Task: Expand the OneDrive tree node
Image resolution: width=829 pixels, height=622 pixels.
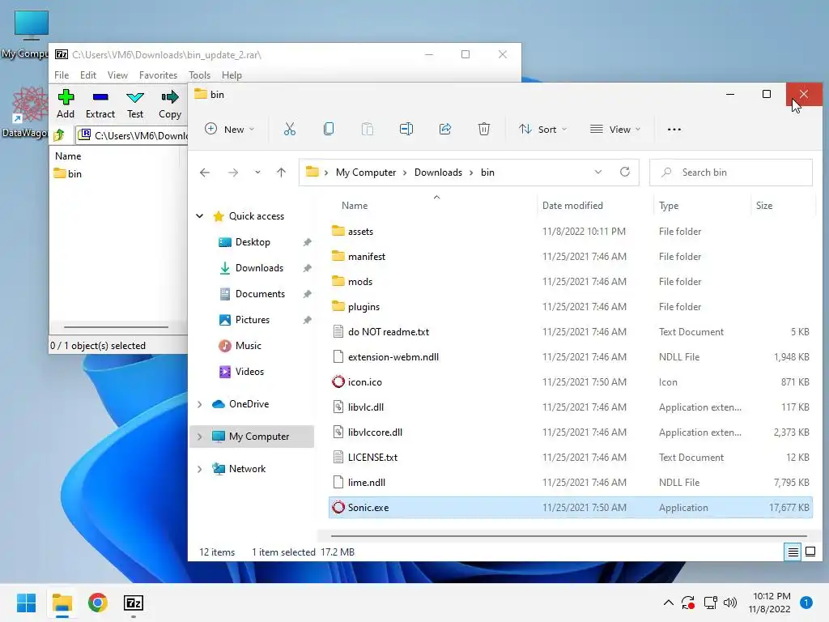Action: [x=200, y=404]
